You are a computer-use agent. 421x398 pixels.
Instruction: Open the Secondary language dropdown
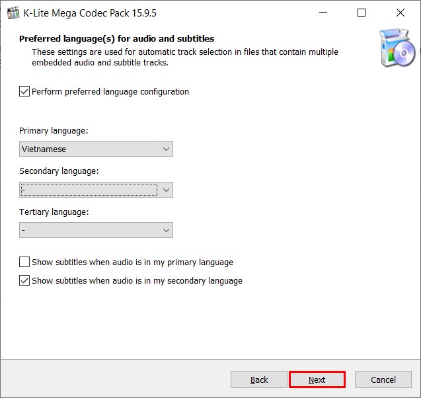pos(96,190)
